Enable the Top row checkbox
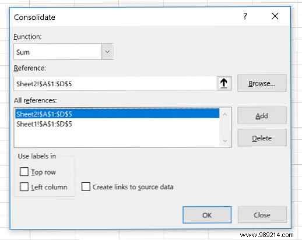The image size is (302, 240). (x=24, y=172)
